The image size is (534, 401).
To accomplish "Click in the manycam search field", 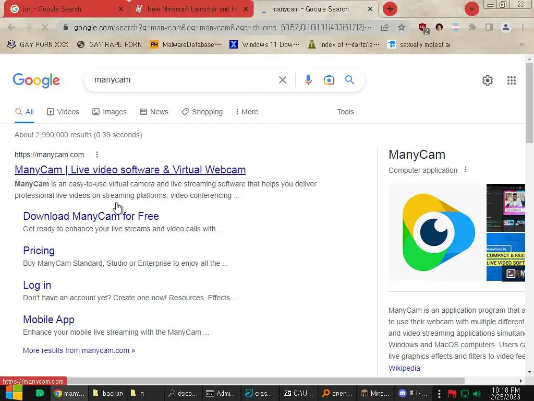I will pos(184,80).
